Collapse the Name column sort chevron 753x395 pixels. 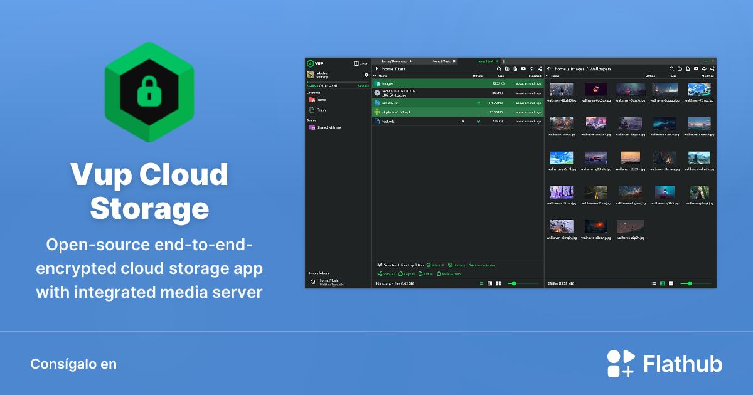[375, 76]
